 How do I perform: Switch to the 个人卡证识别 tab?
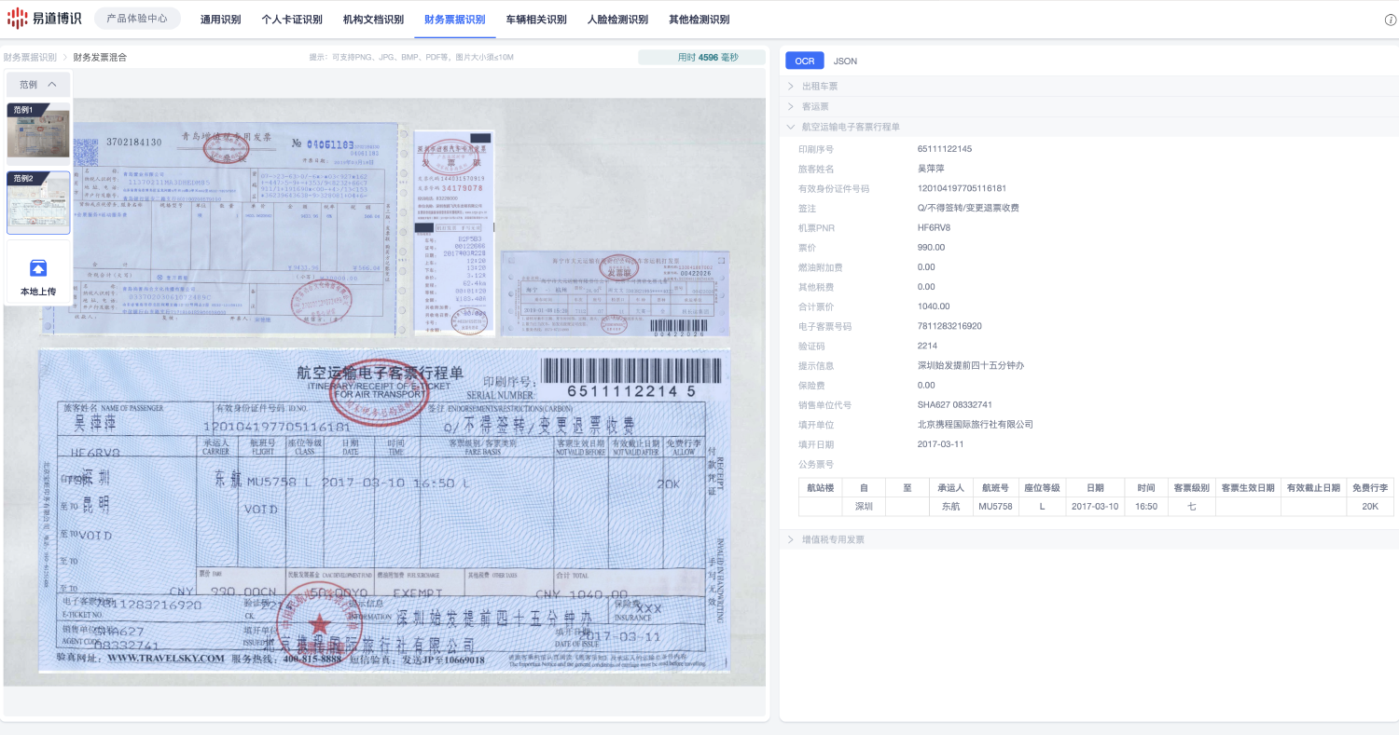pos(291,20)
